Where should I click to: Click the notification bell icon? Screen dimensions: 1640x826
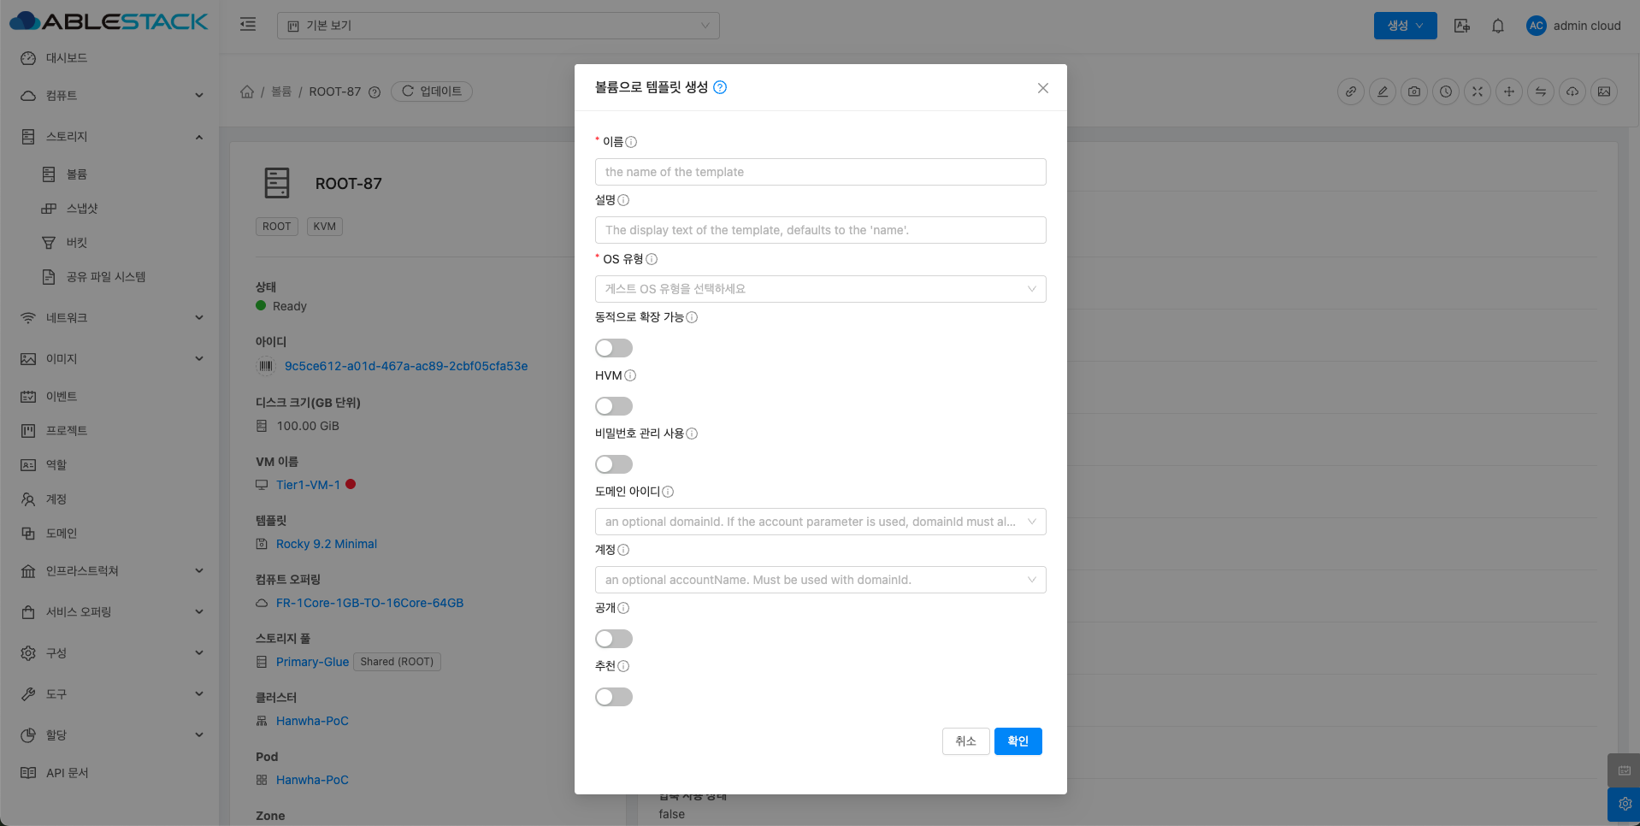1497,26
